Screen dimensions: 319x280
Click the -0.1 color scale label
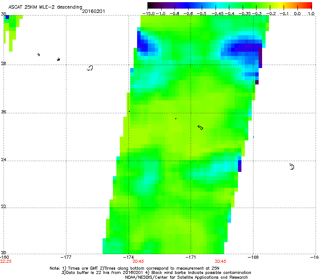click(x=285, y=14)
